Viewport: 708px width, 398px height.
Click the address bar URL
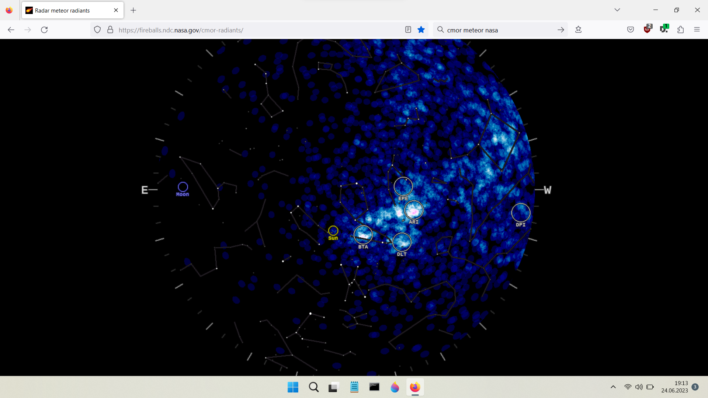(x=181, y=30)
